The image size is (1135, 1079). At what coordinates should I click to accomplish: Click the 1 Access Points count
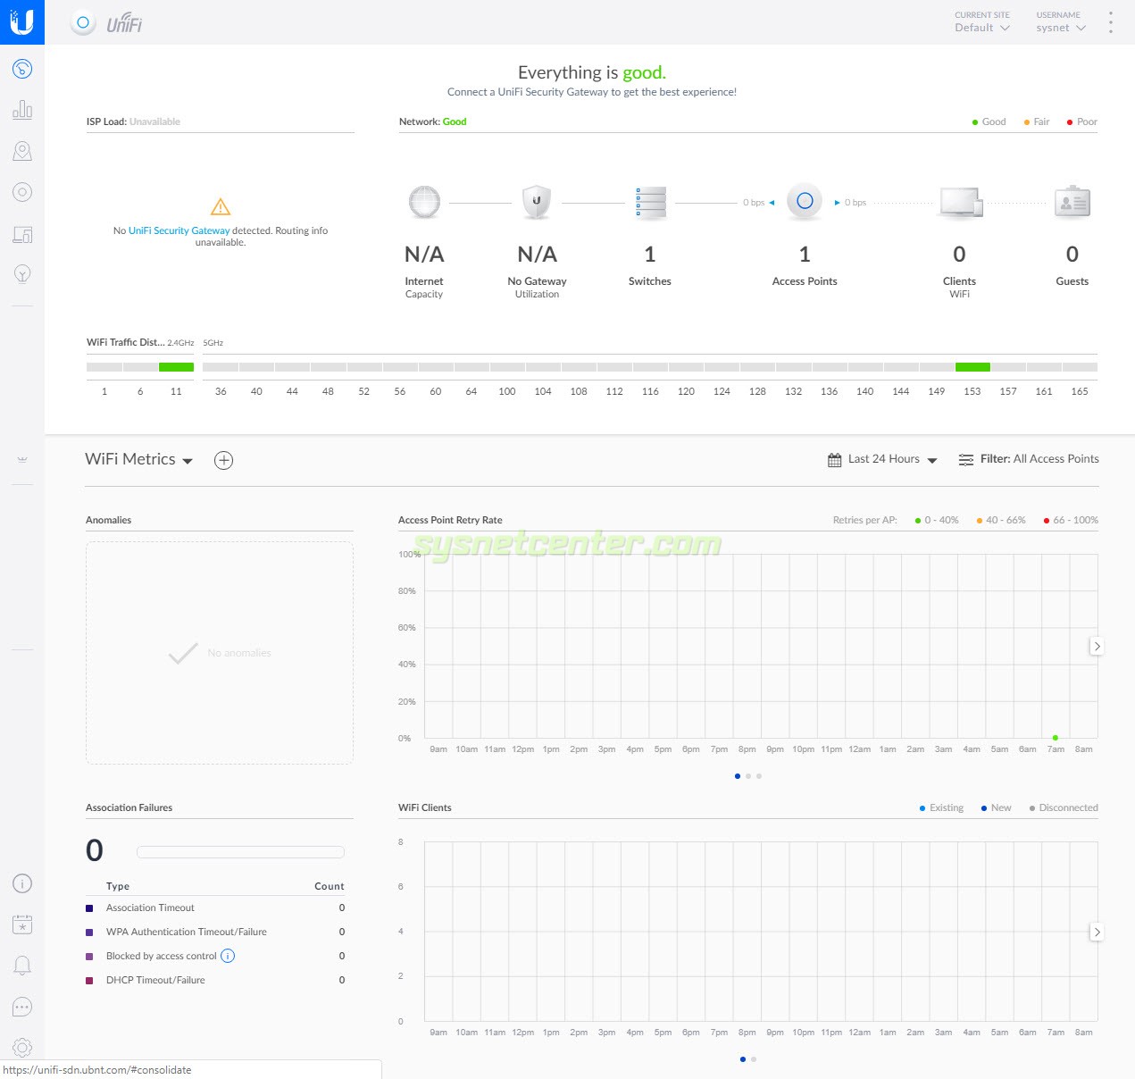pyautogui.click(x=805, y=255)
